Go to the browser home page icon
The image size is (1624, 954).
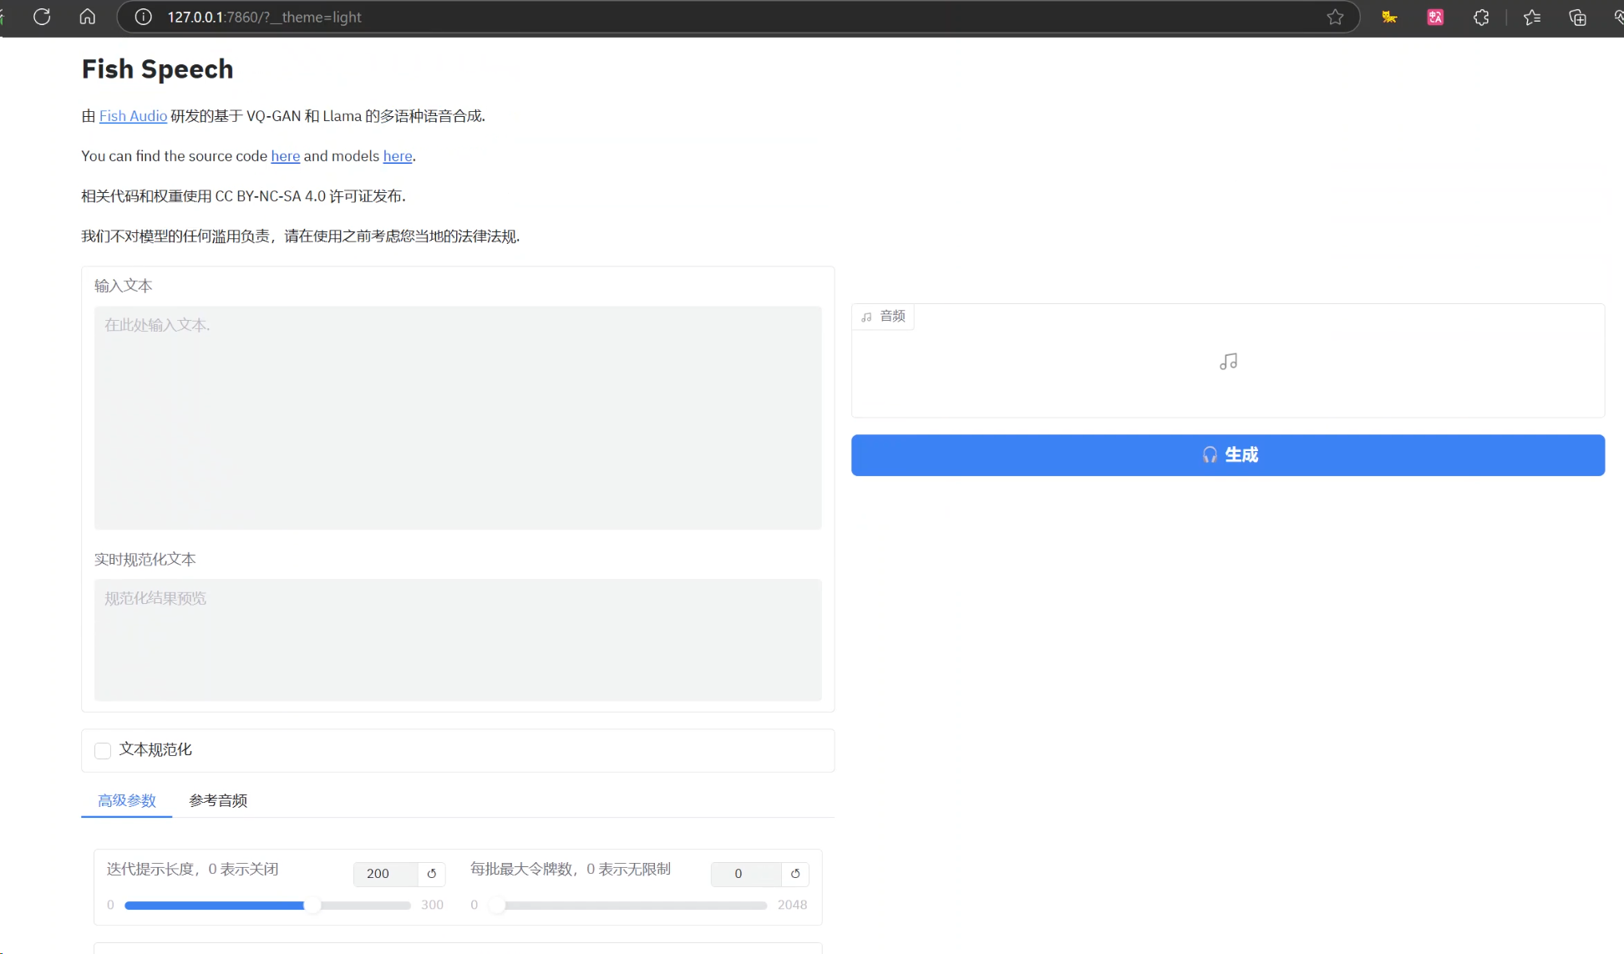pos(87,17)
